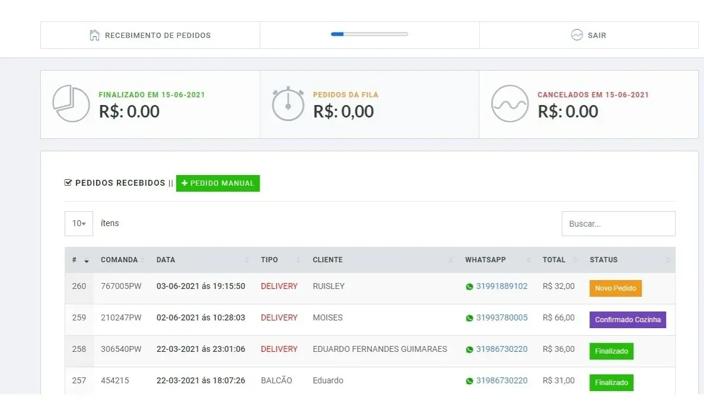
Task: Sort table by TIPO column
Action: (280, 260)
